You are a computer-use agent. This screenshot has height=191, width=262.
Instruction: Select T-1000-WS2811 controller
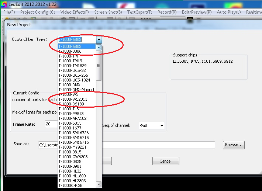point(77,99)
